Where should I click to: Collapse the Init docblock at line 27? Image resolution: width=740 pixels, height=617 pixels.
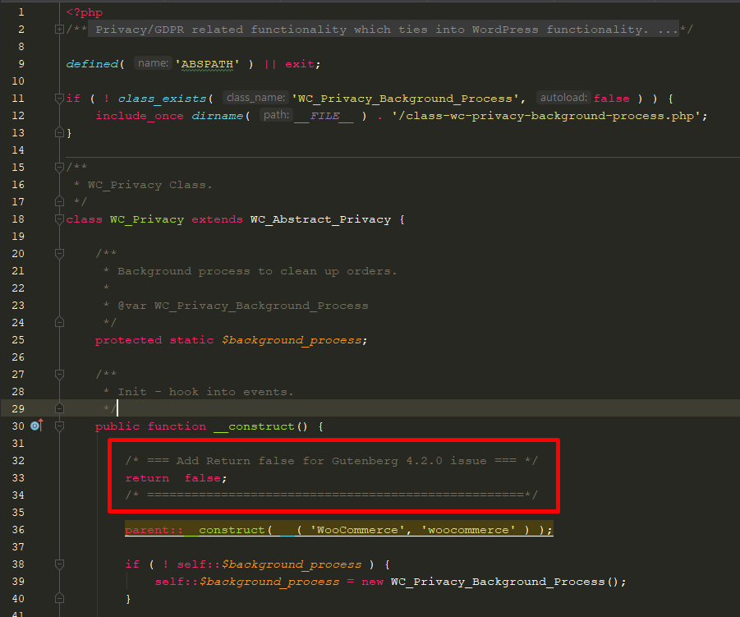pyautogui.click(x=57, y=373)
